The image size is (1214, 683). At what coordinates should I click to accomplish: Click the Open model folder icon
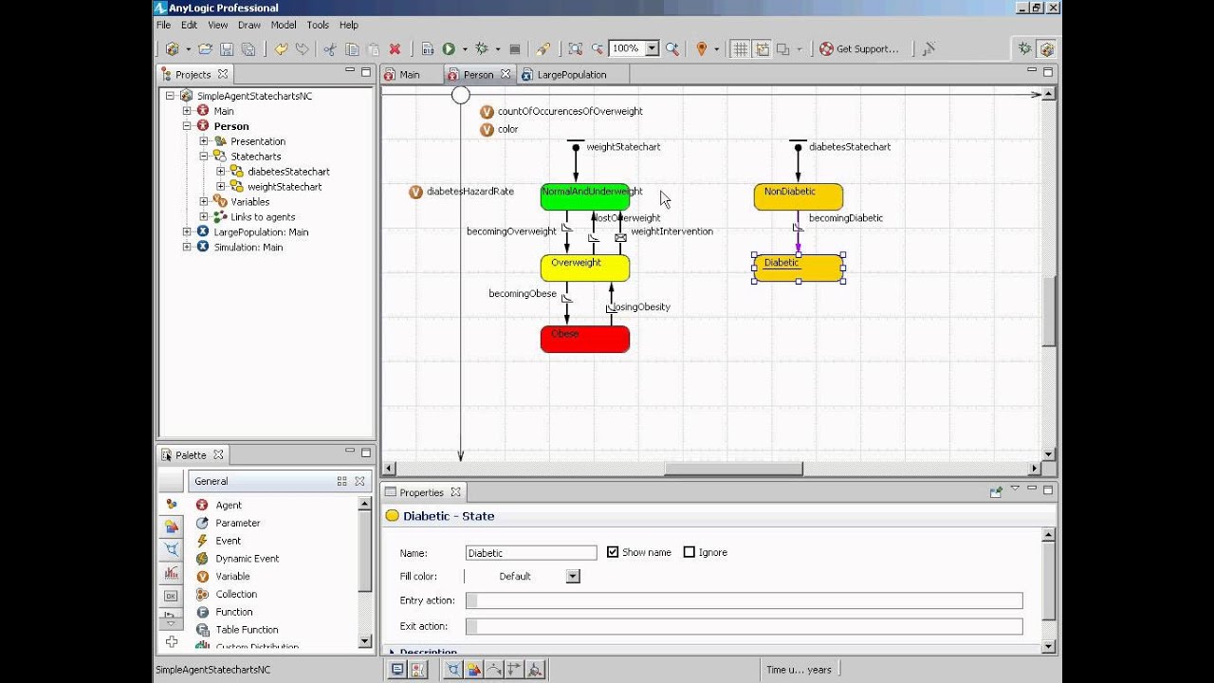pos(205,48)
